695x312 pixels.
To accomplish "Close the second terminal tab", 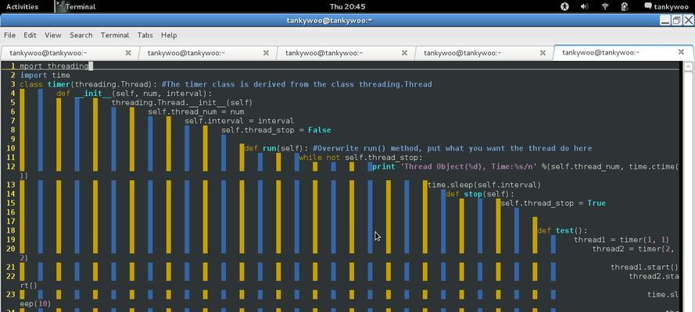I will [266, 52].
